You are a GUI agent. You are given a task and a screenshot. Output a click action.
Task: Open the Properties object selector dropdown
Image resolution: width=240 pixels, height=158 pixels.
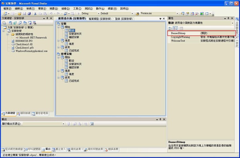click(x=232, y=23)
